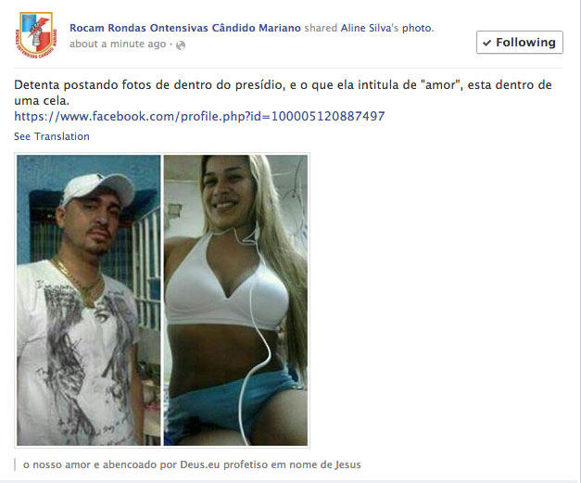581x483 pixels.
Task: Click the checkmark icon inside Following button
Action: [x=486, y=43]
